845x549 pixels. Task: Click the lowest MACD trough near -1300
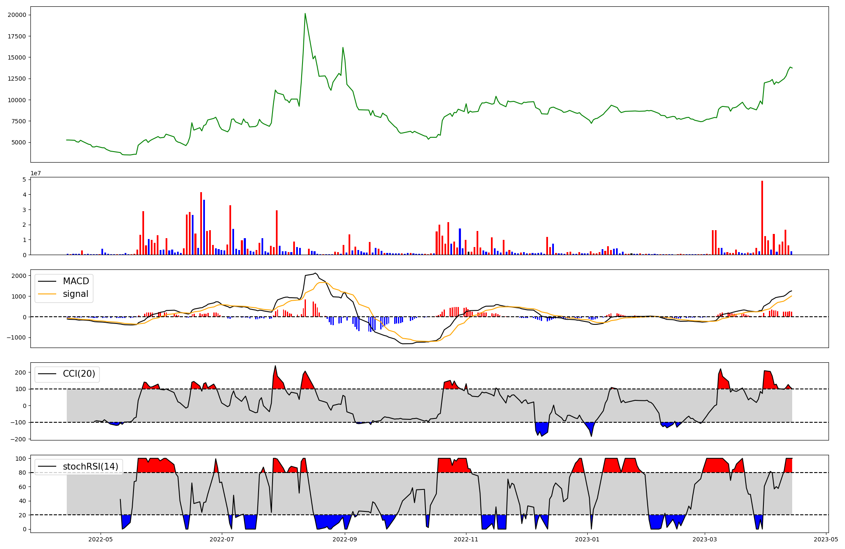pyautogui.click(x=405, y=344)
